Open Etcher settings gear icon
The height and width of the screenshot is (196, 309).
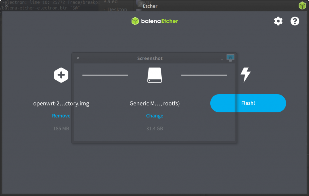(x=278, y=21)
